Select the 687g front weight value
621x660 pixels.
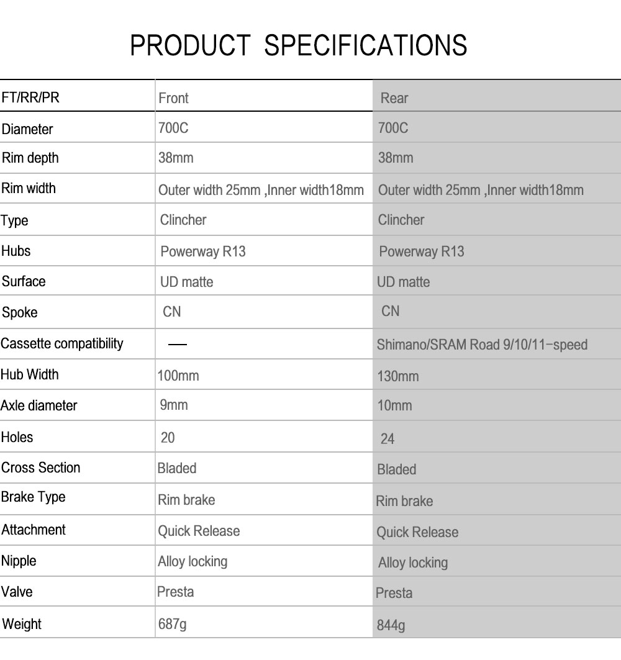click(x=172, y=624)
